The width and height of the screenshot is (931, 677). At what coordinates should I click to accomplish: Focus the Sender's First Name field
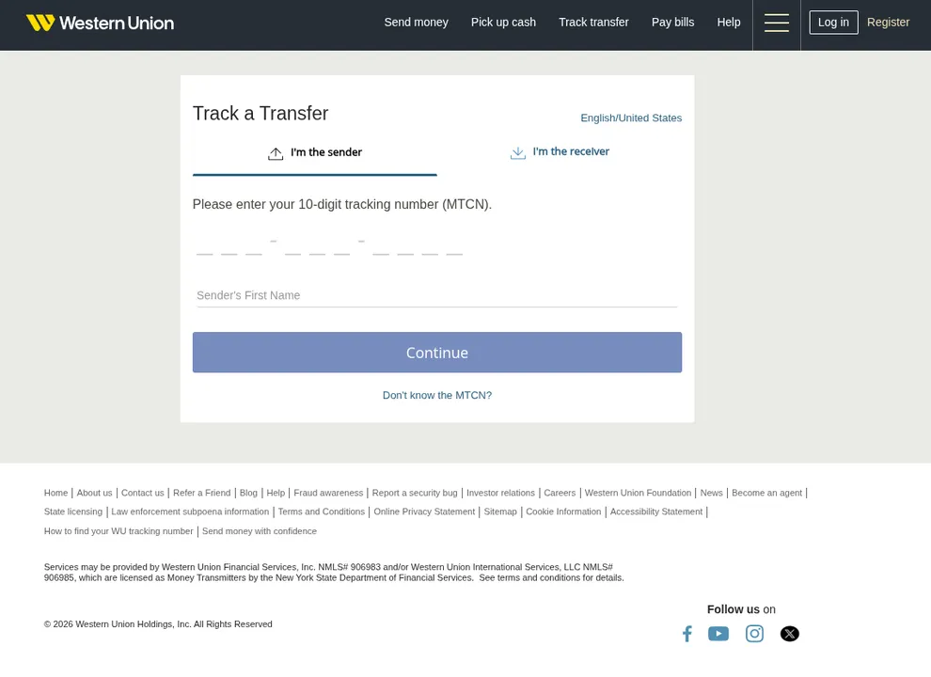click(x=437, y=295)
